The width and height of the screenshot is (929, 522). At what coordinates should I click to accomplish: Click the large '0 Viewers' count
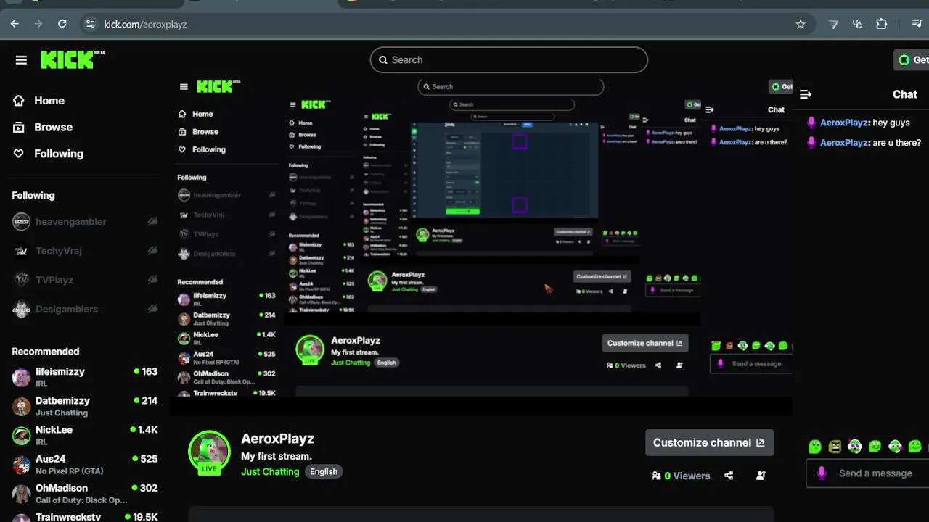(x=681, y=476)
